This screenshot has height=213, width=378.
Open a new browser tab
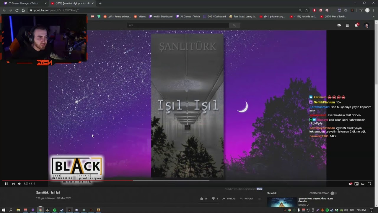click(x=100, y=3)
